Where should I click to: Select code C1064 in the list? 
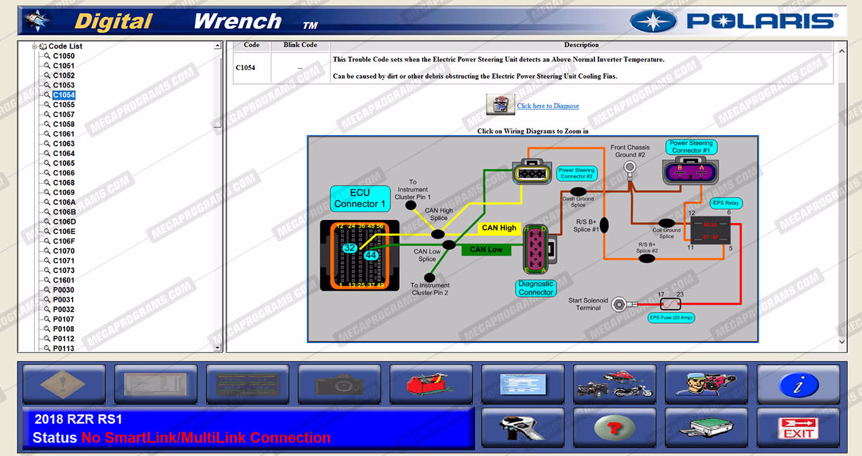64,153
